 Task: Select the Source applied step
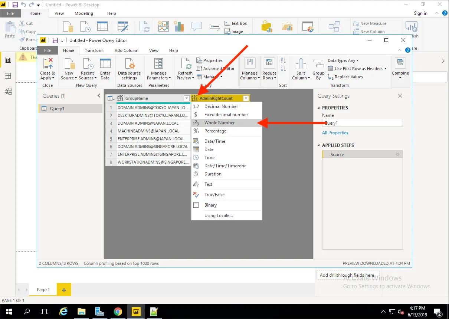[x=362, y=155]
